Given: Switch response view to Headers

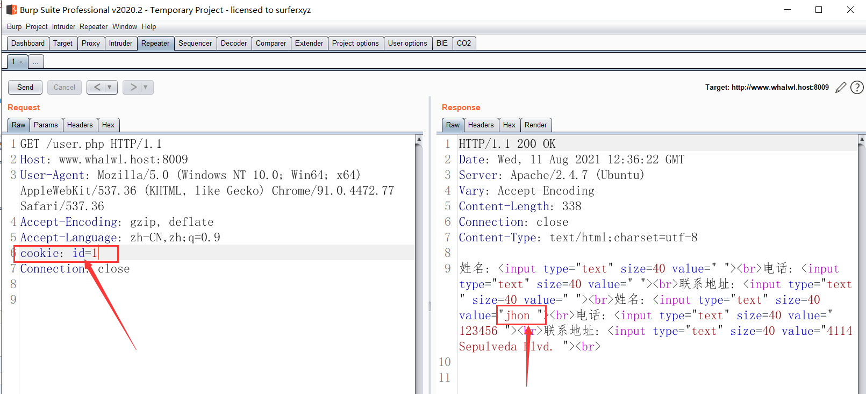Looking at the screenshot, I should [481, 125].
